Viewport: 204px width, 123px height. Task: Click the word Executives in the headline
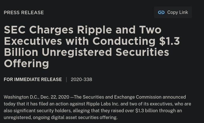pos(33,41)
